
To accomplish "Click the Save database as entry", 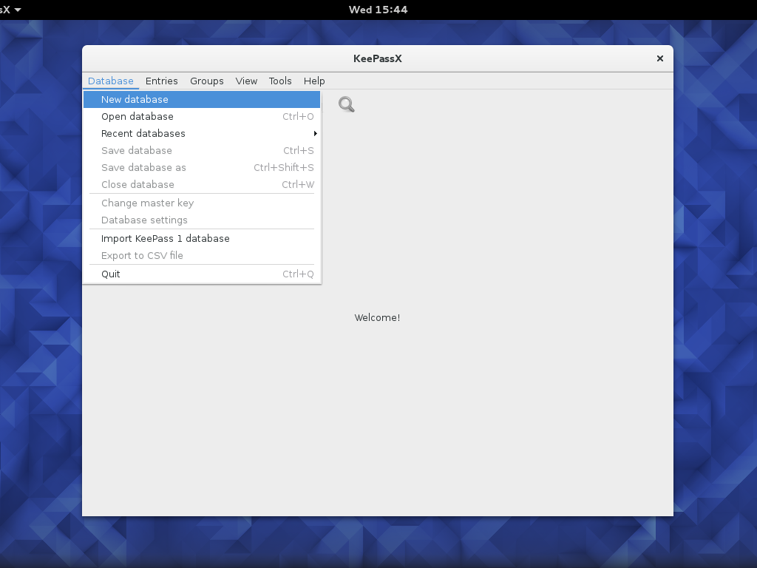I will coord(202,168).
